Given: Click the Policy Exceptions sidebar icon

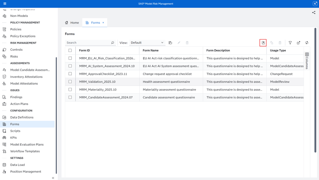Looking at the screenshot, I should tap(4, 36).
